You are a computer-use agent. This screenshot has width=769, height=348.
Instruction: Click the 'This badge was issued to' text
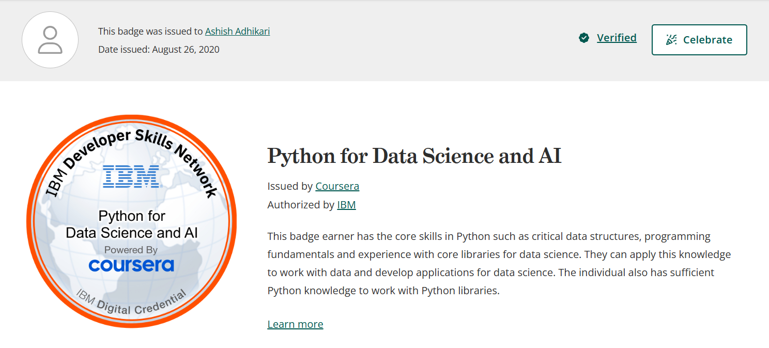click(150, 31)
